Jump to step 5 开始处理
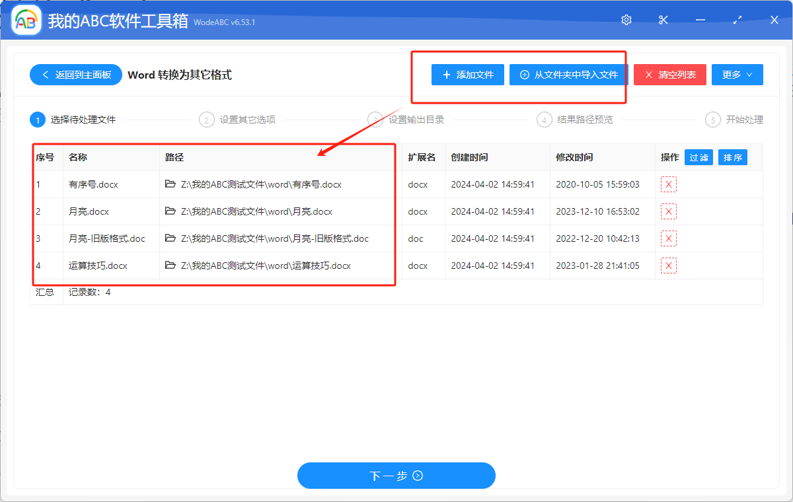Image resolution: width=793 pixels, height=502 pixels. [x=735, y=120]
